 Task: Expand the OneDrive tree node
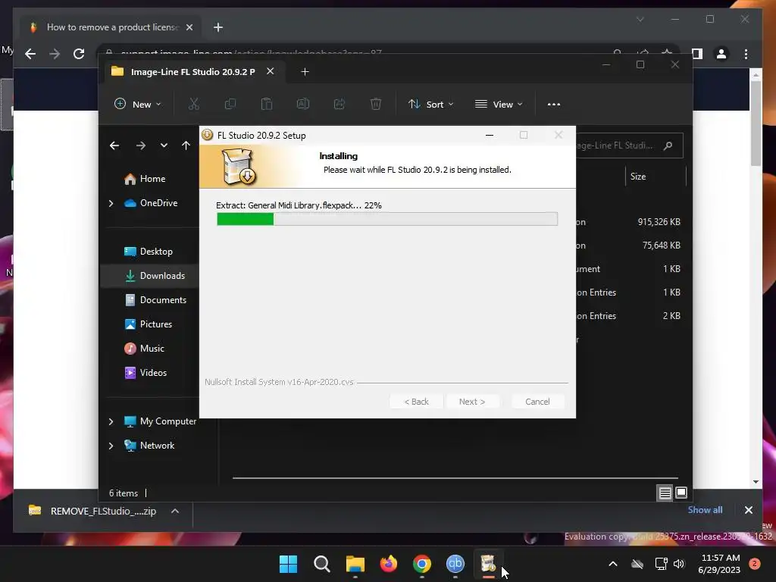pyautogui.click(x=111, y=203)
